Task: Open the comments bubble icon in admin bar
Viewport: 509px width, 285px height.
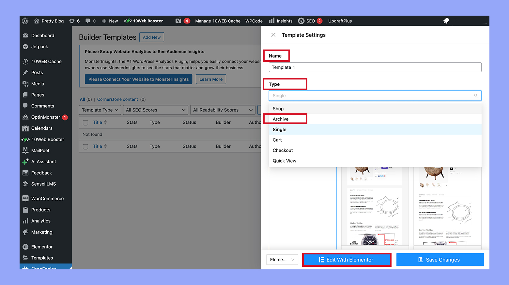Action: tap(88, 21)
